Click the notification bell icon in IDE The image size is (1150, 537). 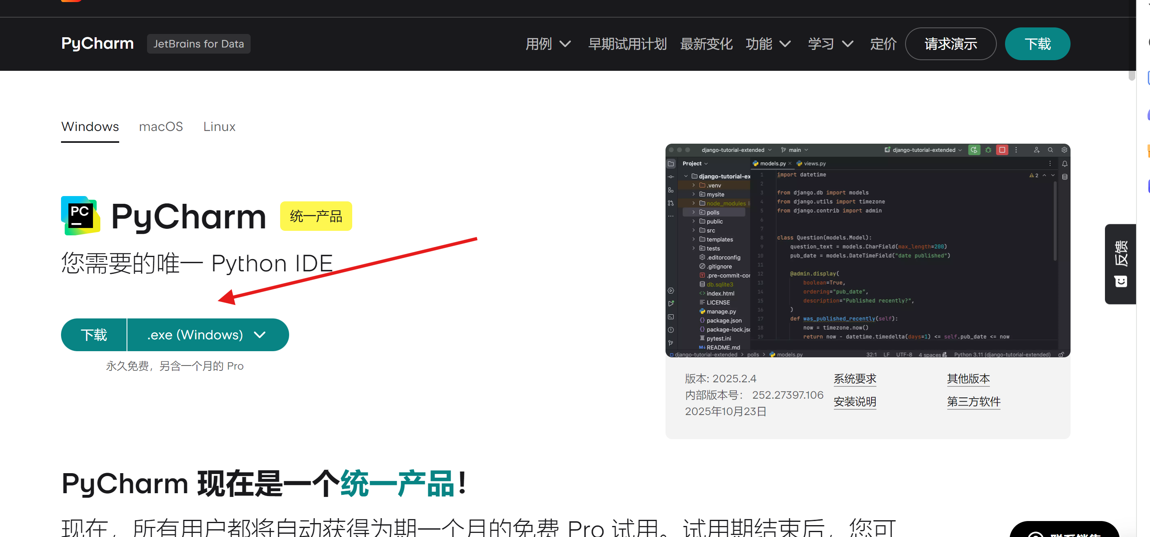[1064, 164]
